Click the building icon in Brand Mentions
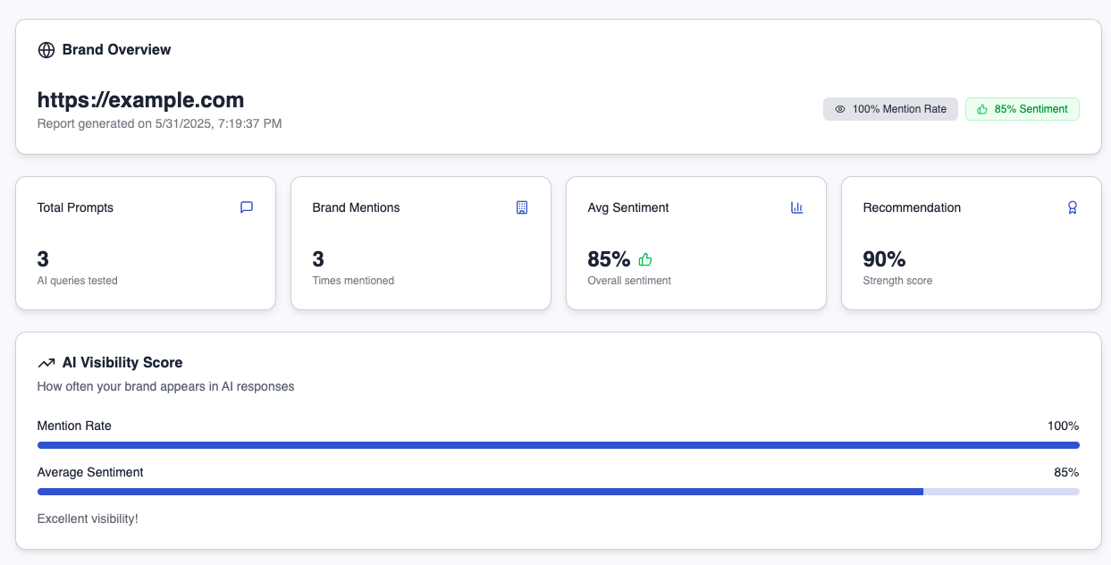Image resolution: width=1111 pixels, height=565 pixels. (x=522, y=207)
